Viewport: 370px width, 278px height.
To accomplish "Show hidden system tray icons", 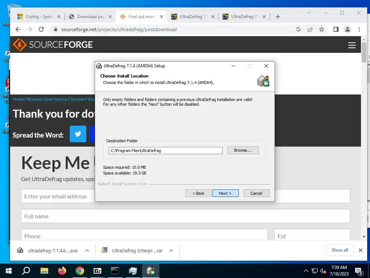I will 306,271.
